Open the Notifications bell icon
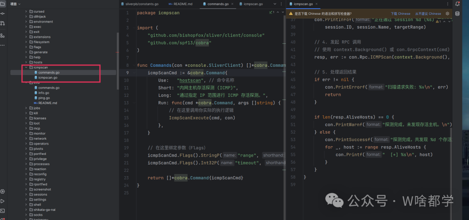The image size is (469, 220). pyautogui.click(x=457, y=4)
